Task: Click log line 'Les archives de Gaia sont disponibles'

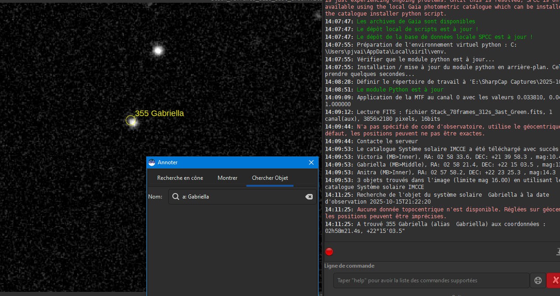Action: coord(400,21)
